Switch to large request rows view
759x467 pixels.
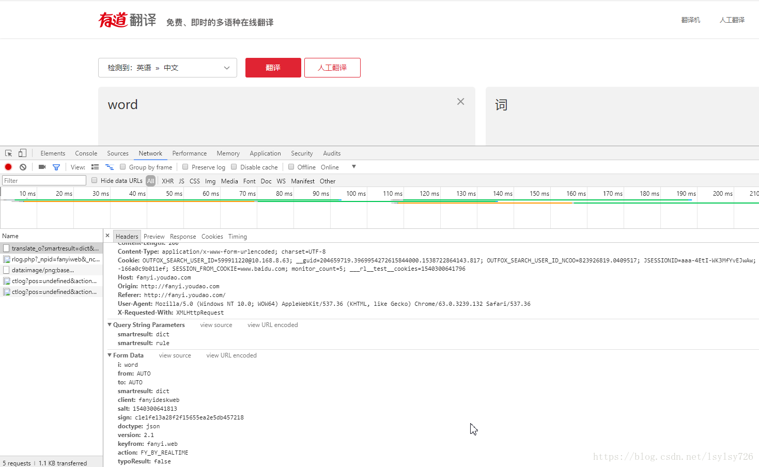(x=95, y=167)
